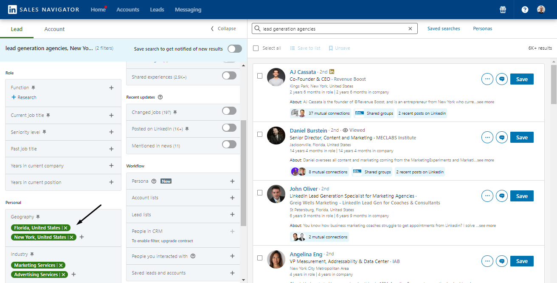The height and width of the screenshot is (283, 557).
Task: Expand the Seniority level filter
Action: pos(111,132)
